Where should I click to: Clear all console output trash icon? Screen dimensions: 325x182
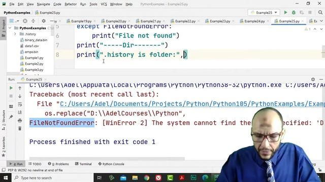[20, 128]
